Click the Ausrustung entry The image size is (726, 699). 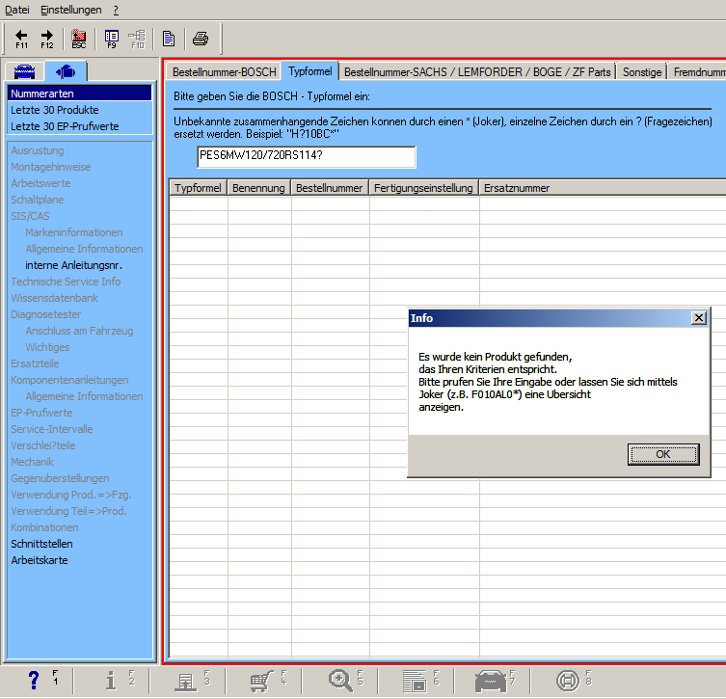coord(38,150)
